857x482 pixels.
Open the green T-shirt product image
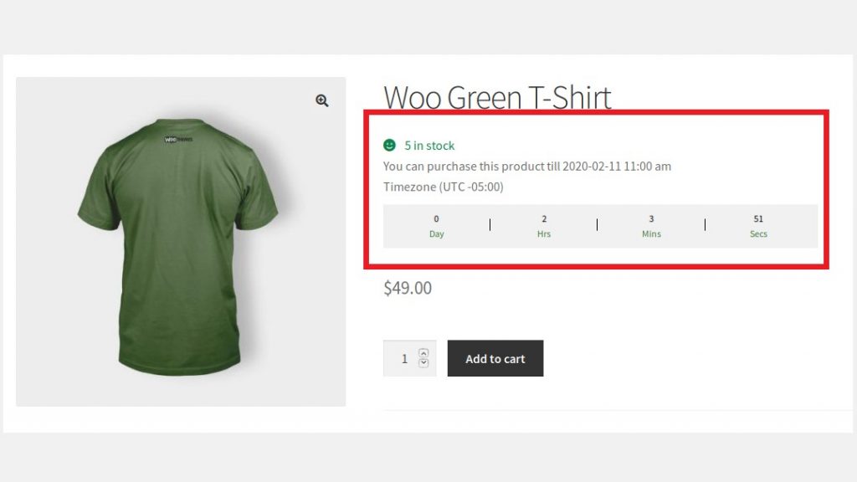point(180,251)
